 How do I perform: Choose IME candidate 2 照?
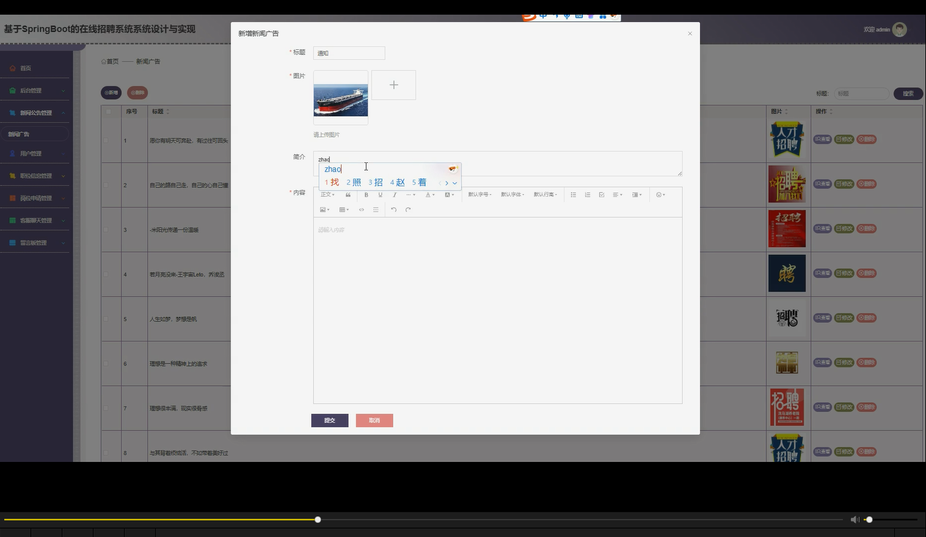click(354, 182)
